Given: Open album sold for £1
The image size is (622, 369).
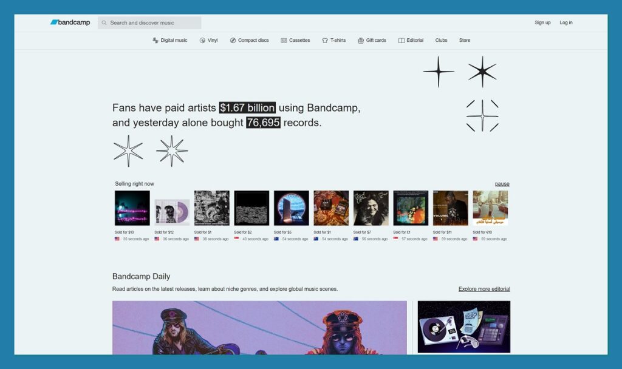Looking at the screenshot, I should pyautogui.click(x=411, y=208).
